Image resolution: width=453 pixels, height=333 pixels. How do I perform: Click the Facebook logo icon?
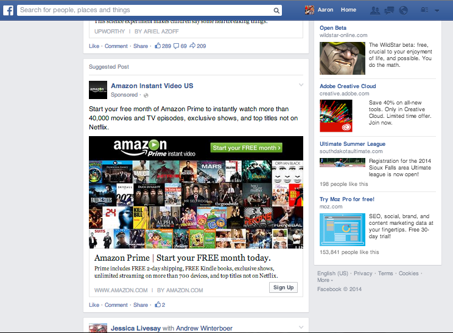pyautogui.click(x=8, y=10)
